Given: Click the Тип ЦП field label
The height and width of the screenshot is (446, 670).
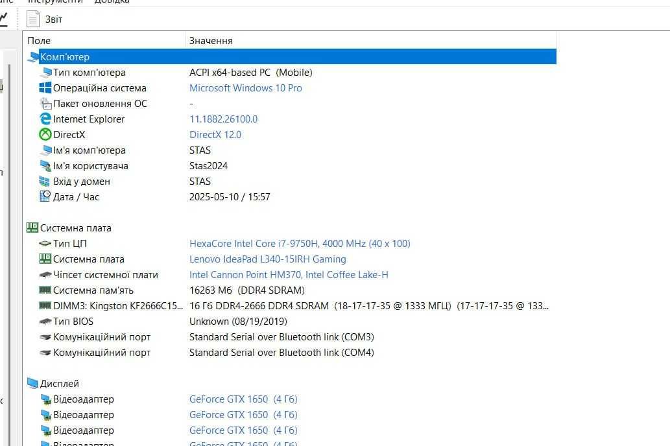Looking at the screenshot, I should pyautogui.click(x=70, y=244).
